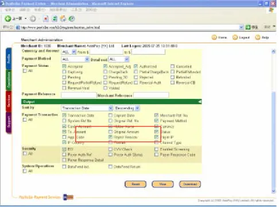Open the second browser menu bar item
The height and width of the screenshot is (207, 279).
coord(25,10)
